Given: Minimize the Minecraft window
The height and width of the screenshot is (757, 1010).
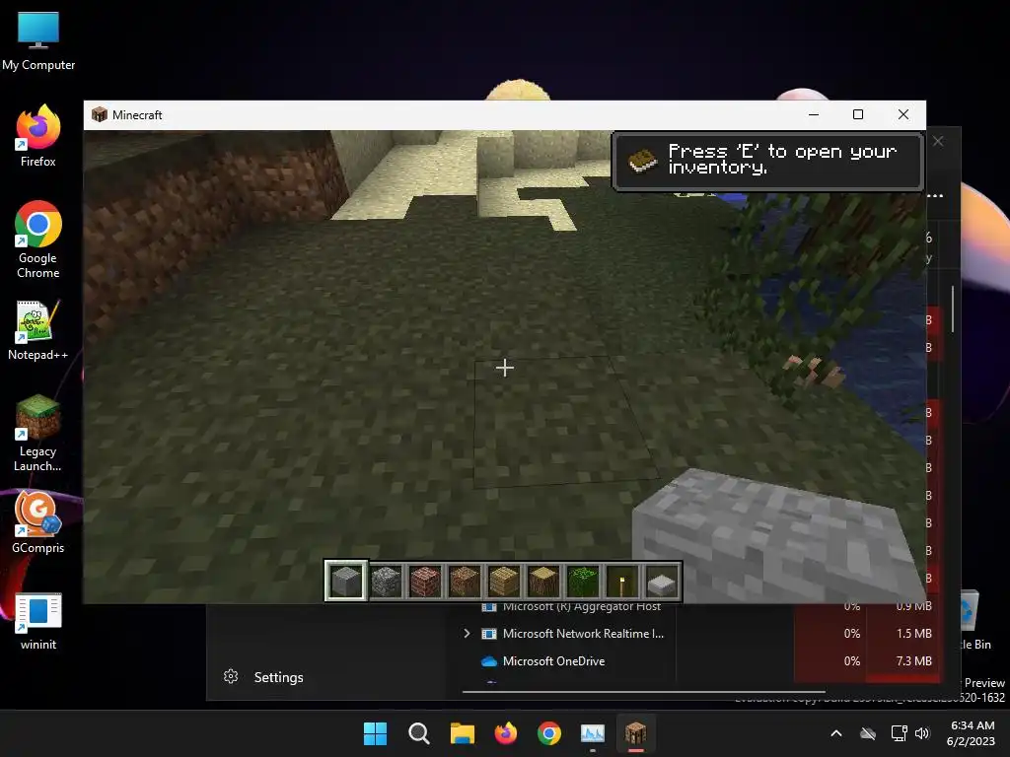Looking at the screenshot, I should click(814, 114).
